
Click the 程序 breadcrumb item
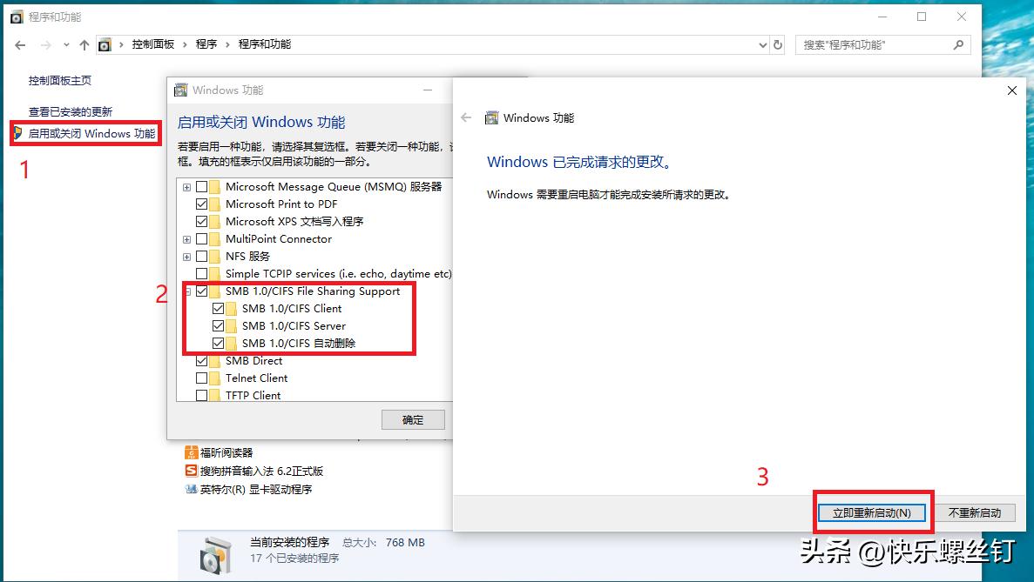(206, 44)
